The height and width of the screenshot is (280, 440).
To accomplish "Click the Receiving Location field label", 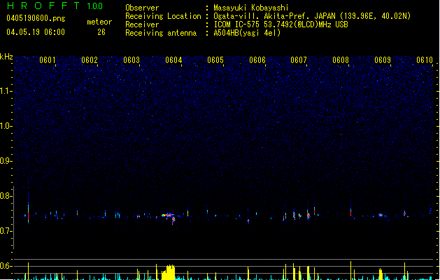I will 163,16.
